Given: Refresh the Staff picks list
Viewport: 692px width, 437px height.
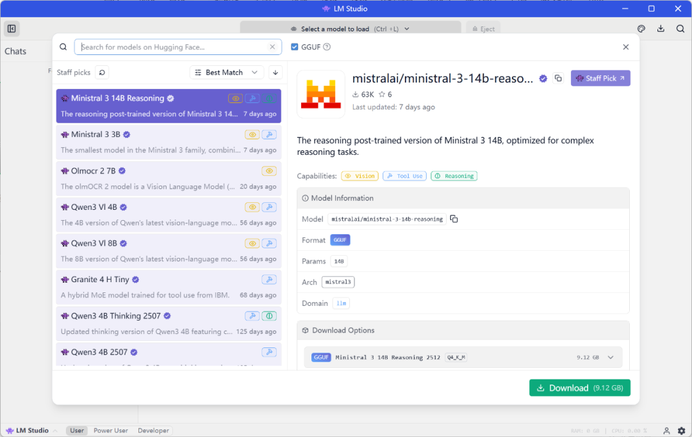Looking at the screenshot, I should [x=102, y=72].
